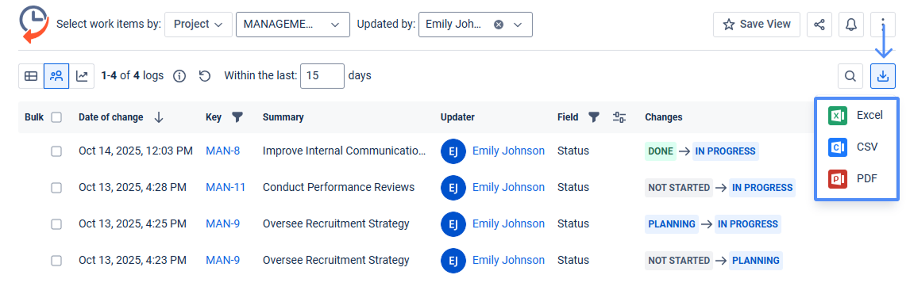The width and height of the screenshot is (910, 294).
Task: Click the Updater column header
Action: click(x=457, y=117)
